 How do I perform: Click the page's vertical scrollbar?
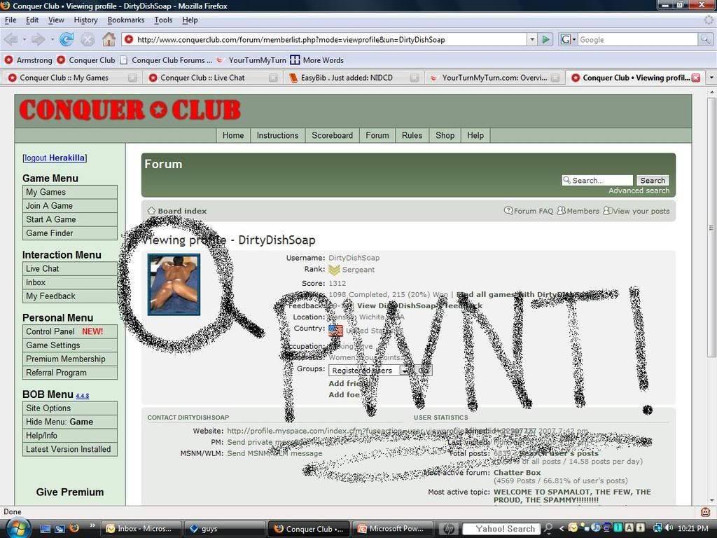pyautogui.click(x=711, y=229)
